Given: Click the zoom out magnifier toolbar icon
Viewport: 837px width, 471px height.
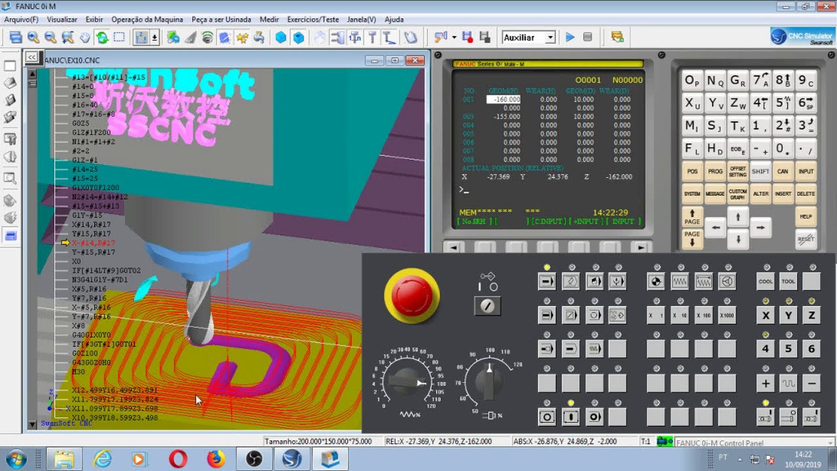Looking at the screenshot, I should (50, 37).
